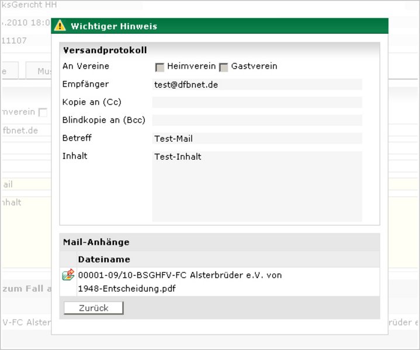Select the partially hidden background tab ending in 'e'
The height and width of the screenshot is (350, 420).
[9, 71]
